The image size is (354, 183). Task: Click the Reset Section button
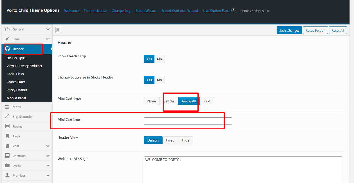pyautogui.click(x=316, y=30)
